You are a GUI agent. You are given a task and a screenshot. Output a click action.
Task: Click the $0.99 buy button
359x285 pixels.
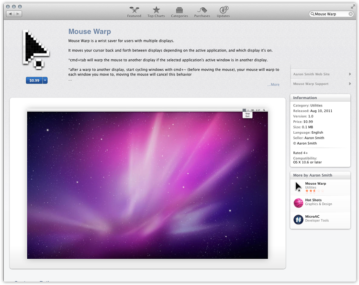pos(34,80)
